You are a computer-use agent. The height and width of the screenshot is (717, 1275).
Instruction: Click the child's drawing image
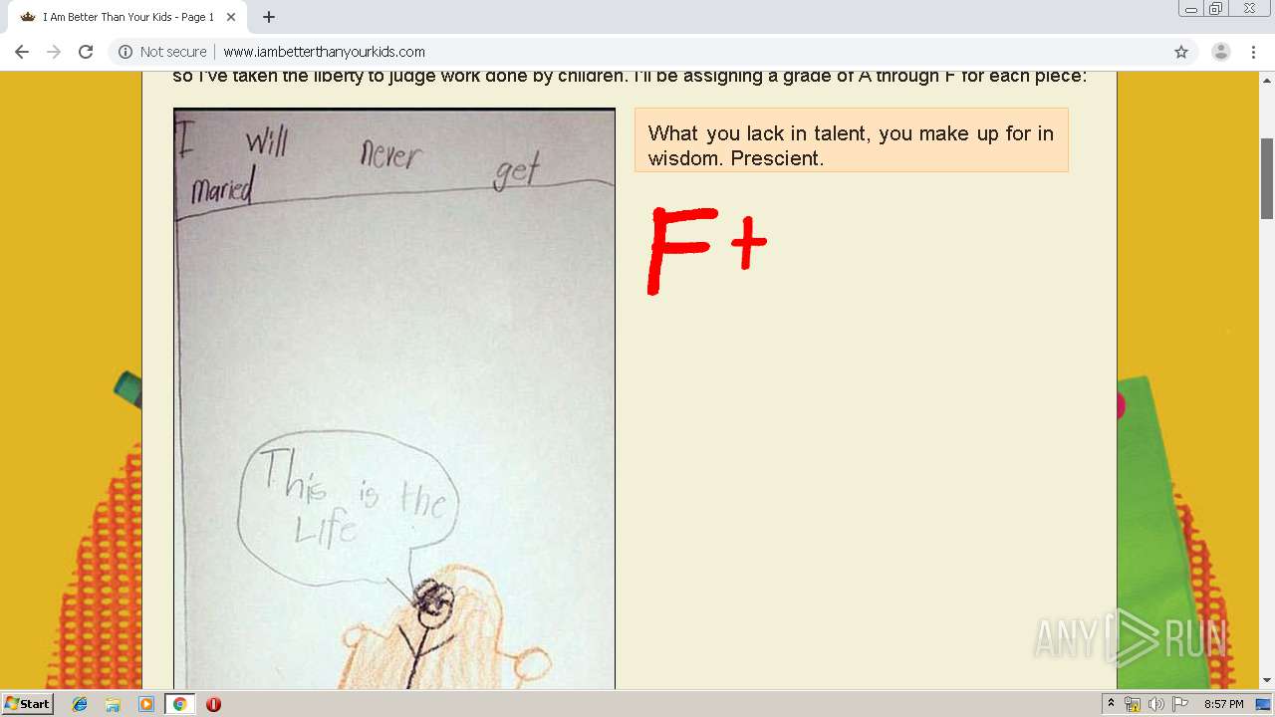click(394, 398)
